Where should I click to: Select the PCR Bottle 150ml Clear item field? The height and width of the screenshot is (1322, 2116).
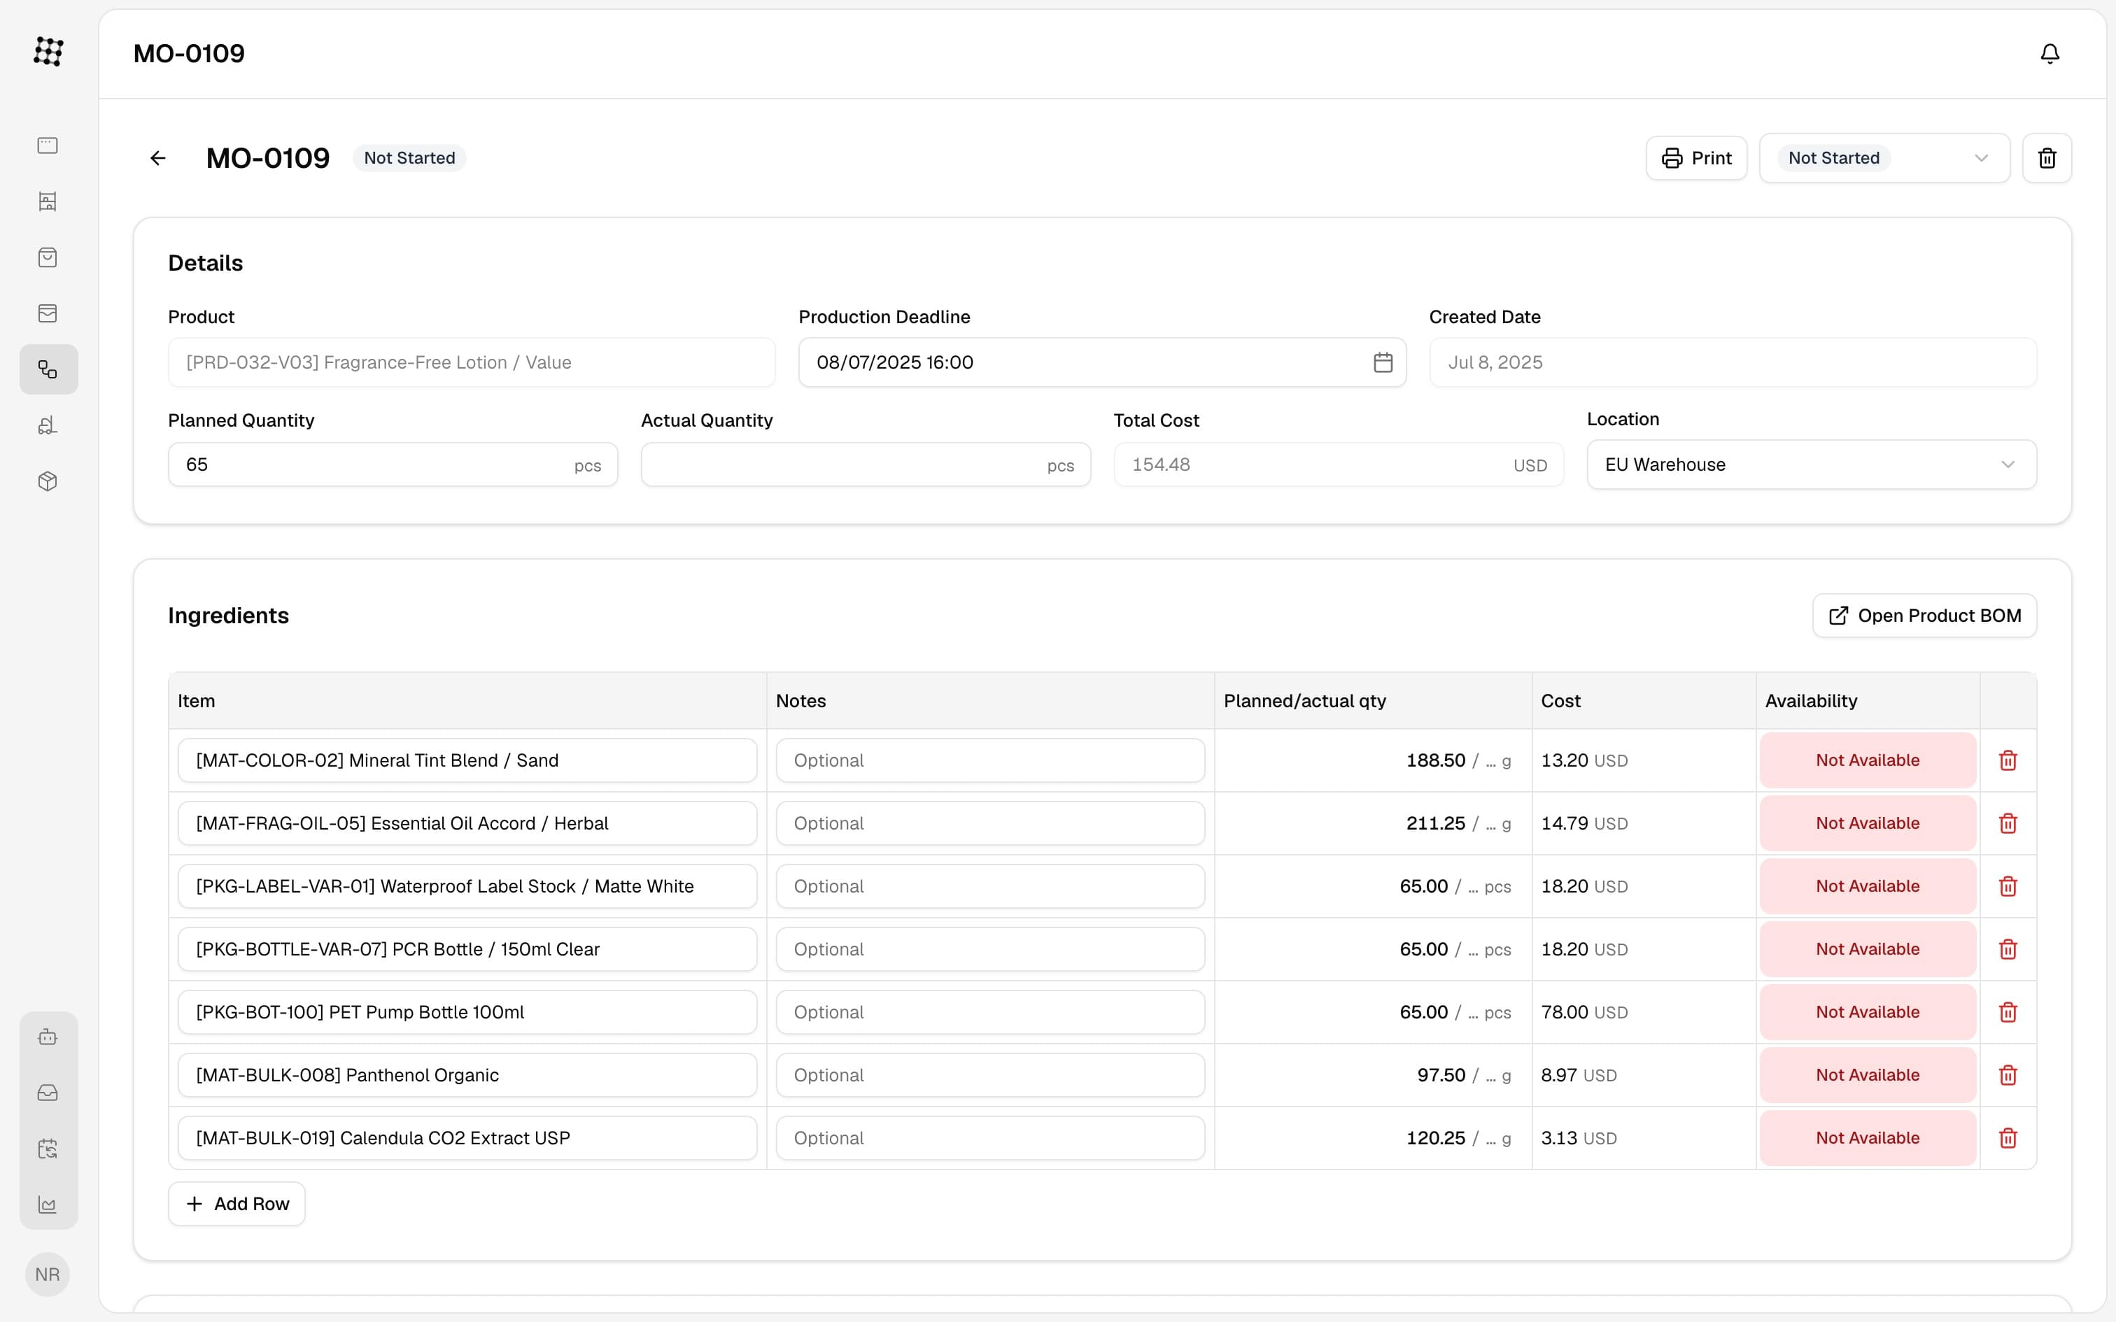(x=467, y=950)
